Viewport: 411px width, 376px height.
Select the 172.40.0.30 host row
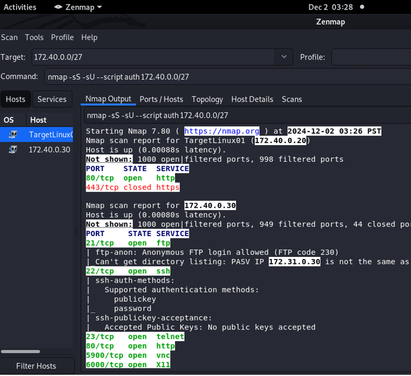pos(36,150)
